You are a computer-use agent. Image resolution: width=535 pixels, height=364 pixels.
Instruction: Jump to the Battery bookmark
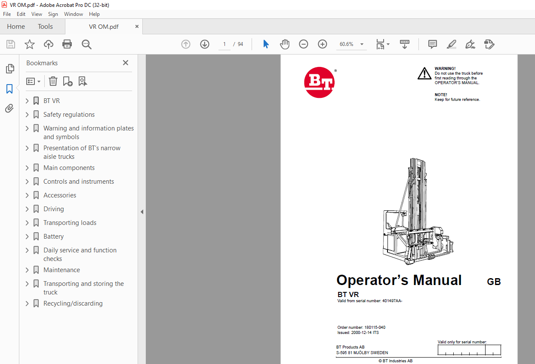(53, 237)
